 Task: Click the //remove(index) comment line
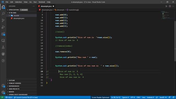point(64,46)
